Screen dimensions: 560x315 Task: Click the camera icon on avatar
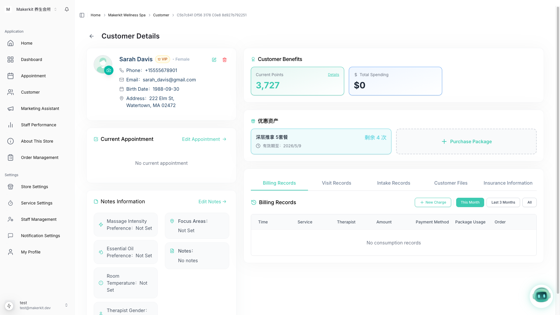coord(109,70)
